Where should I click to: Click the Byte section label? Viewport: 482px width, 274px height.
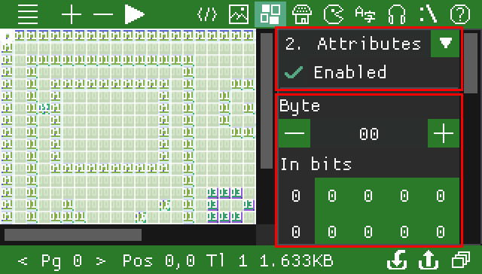[300, 107]
